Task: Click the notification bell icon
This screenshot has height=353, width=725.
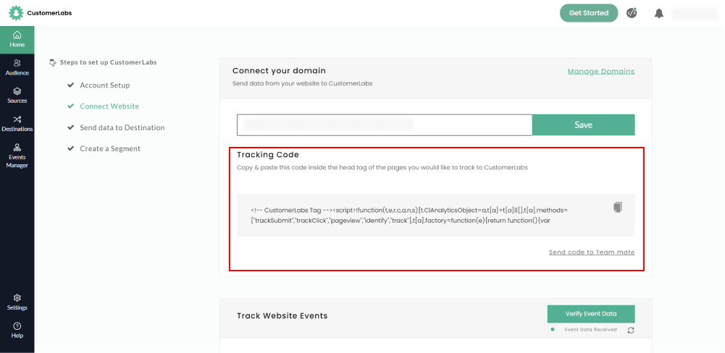Action: click(x=659, y=13)
